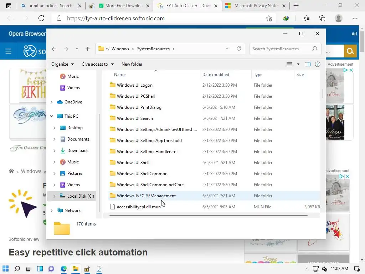This screenshot has height=274, width=365.
Task: Expand the address bar history dropdown
Action: tap(227, 49)
